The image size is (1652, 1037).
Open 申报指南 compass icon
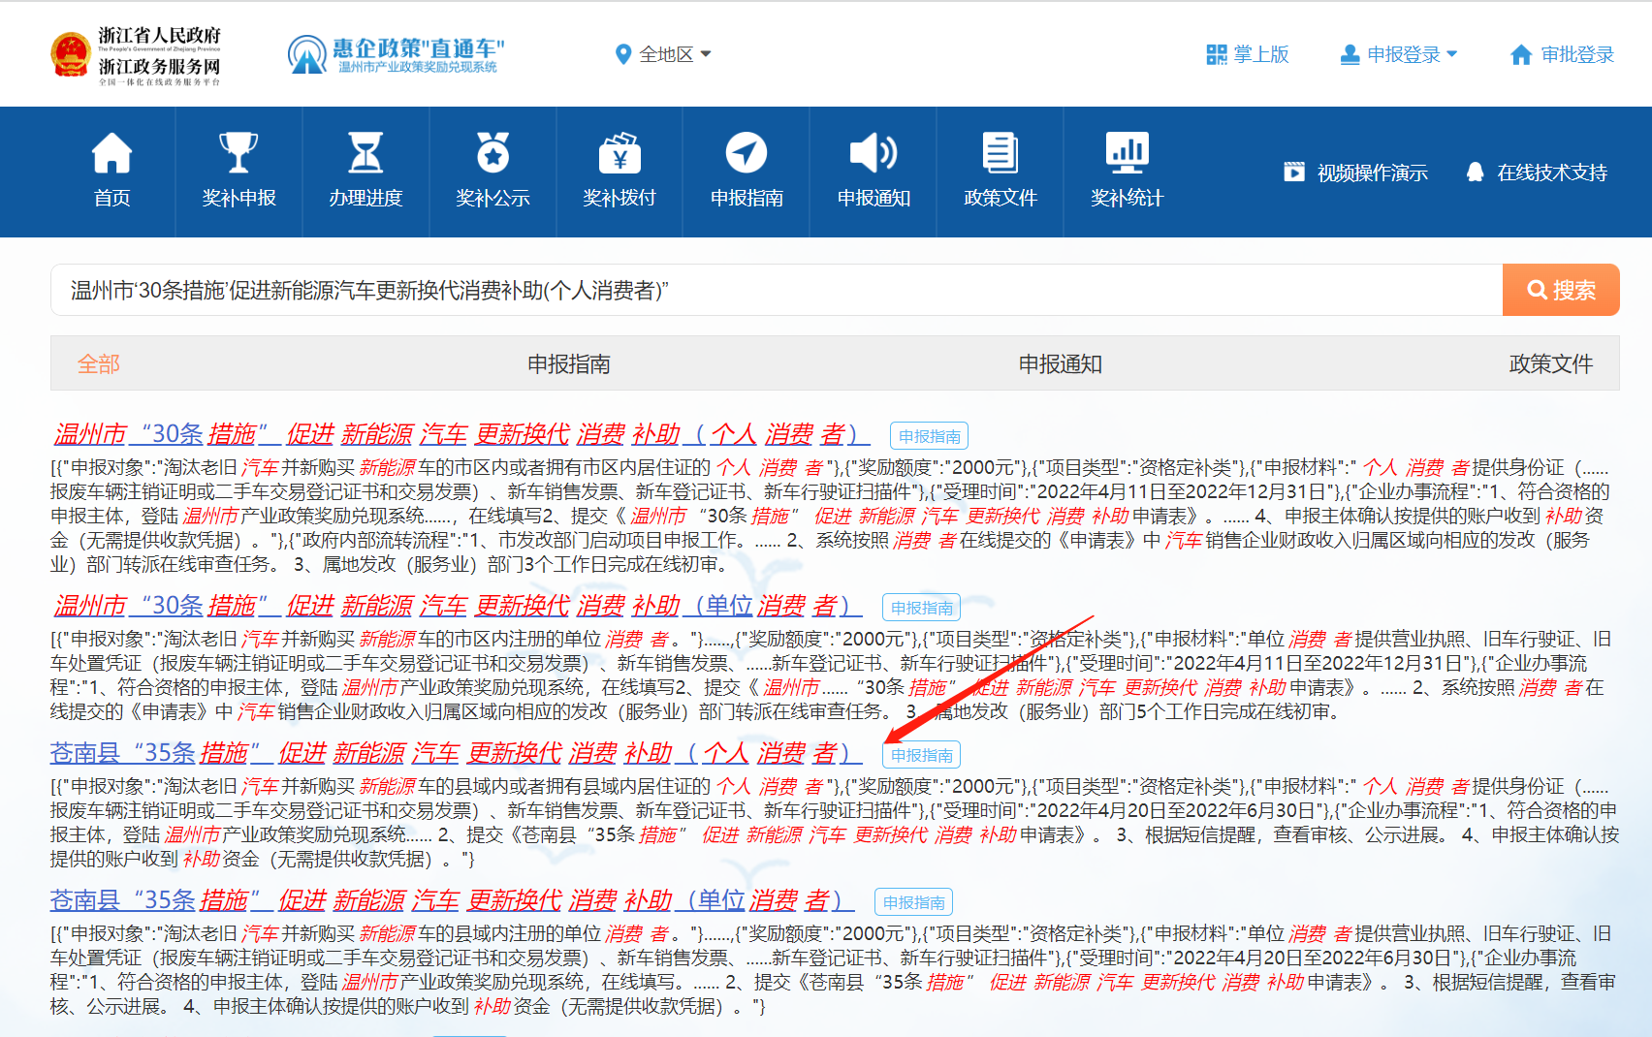click(747, 153)
